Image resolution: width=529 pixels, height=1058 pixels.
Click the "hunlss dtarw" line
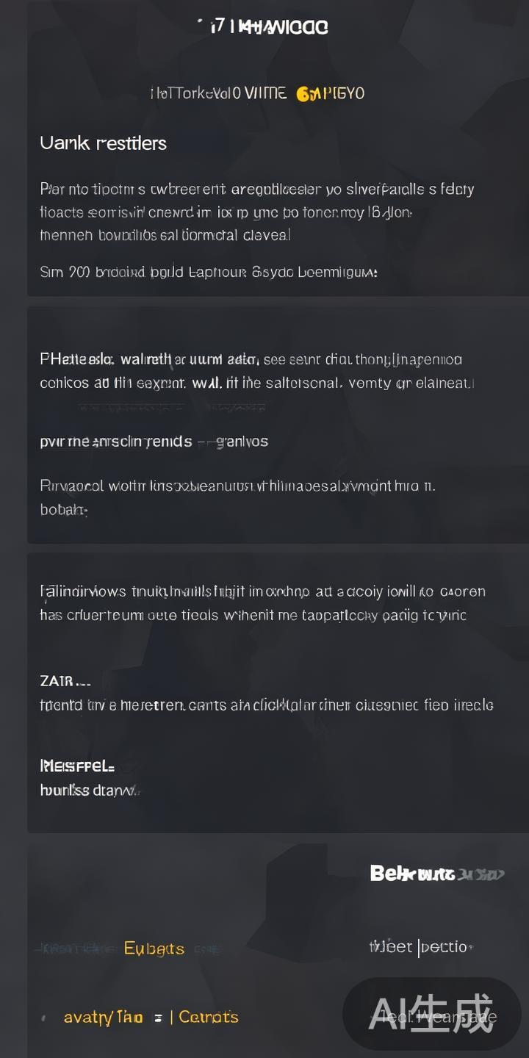[x=88, y=791]
